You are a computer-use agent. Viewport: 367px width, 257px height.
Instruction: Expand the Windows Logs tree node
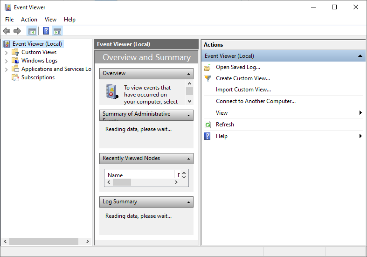point(7,61)
